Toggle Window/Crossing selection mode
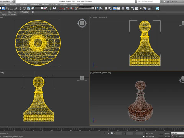 16,8
